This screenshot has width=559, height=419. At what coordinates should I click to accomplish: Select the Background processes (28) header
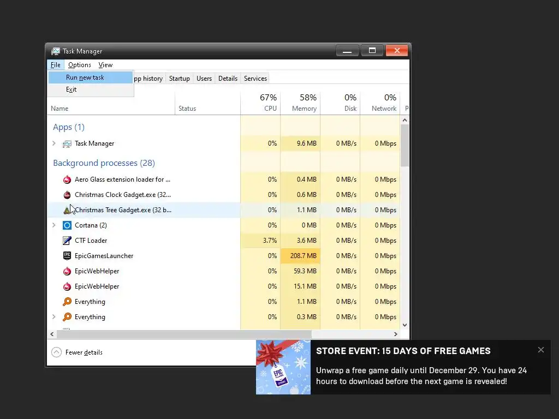coord(104,163)
